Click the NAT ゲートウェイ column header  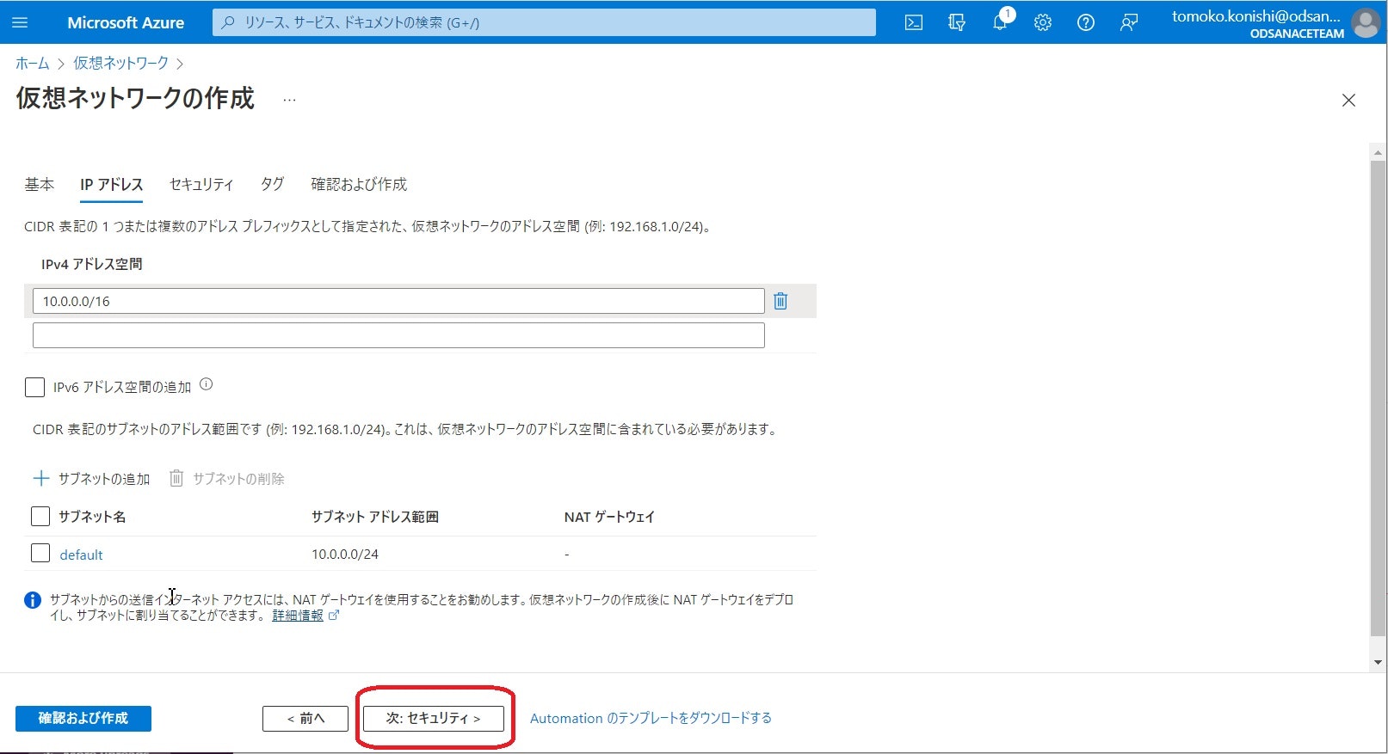click(x=609, y=517)
